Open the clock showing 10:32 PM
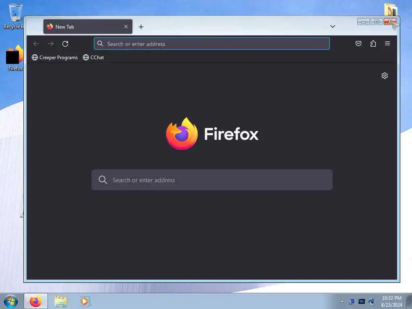The width and height of the screenshot is (412, 309). click(x=391, y=301)
